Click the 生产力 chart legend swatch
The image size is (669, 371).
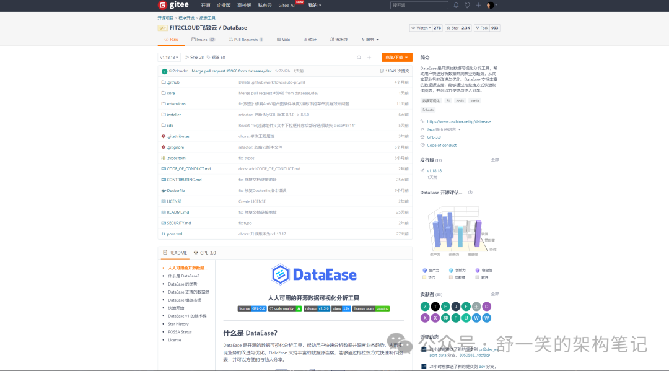[x=424, y=271]
